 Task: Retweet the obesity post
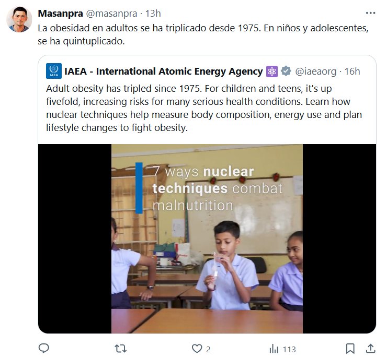pyautogui.click(x=120, y=349)
